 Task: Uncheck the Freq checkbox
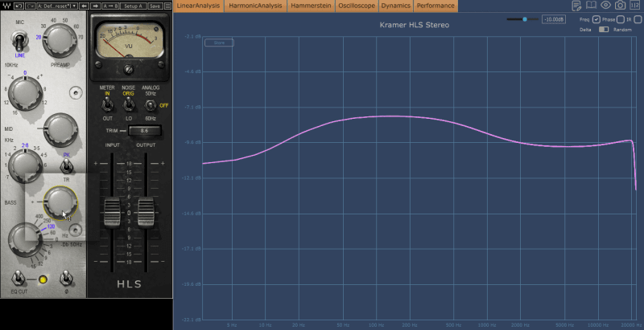click(597, 19)
